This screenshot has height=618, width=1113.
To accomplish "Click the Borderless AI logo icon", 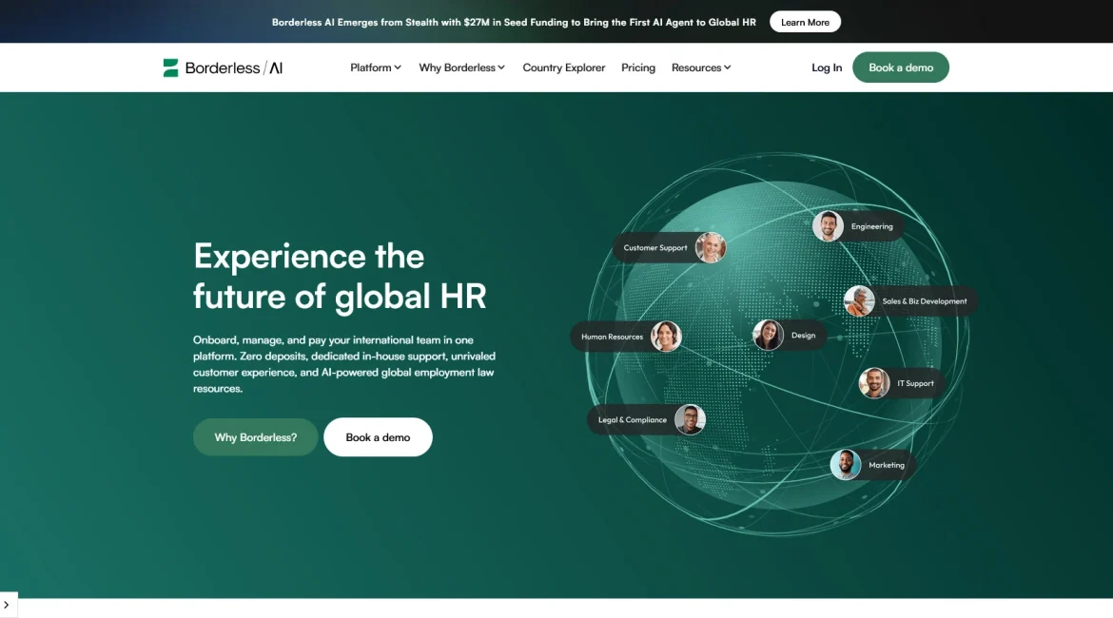I will [x=170, y=68].
